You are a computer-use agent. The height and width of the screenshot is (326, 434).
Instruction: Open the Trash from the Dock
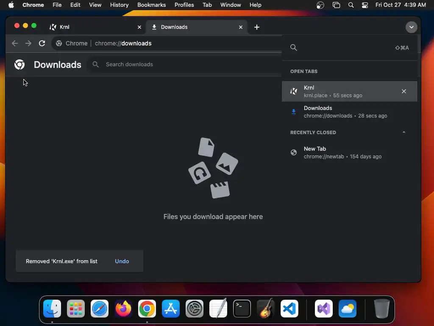click(x=382, y=309)
